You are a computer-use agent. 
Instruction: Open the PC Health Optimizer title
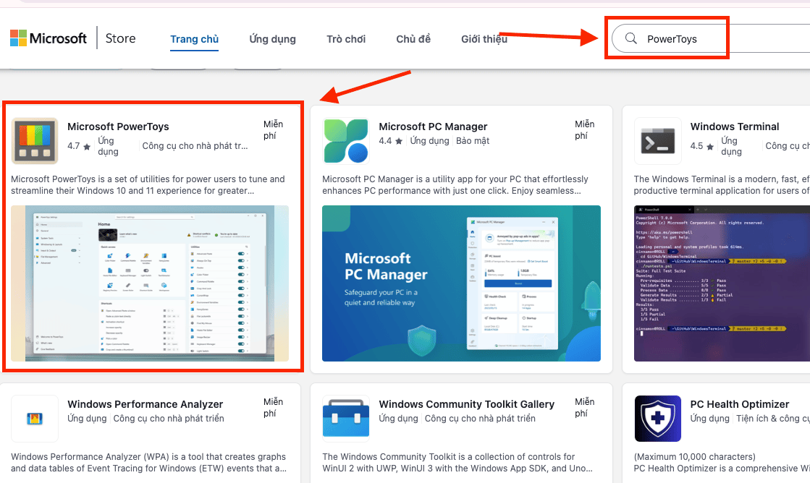click(739, 404)
